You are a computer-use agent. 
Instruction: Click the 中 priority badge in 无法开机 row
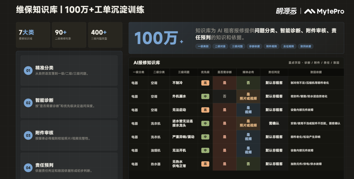pyautogui.click(x=205, y=150)
